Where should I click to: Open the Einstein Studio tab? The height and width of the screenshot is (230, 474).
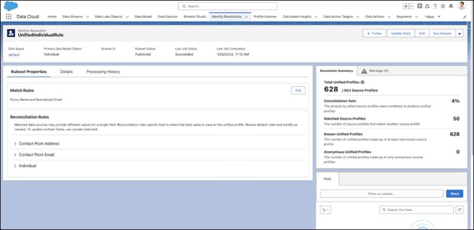pos(195,17)
